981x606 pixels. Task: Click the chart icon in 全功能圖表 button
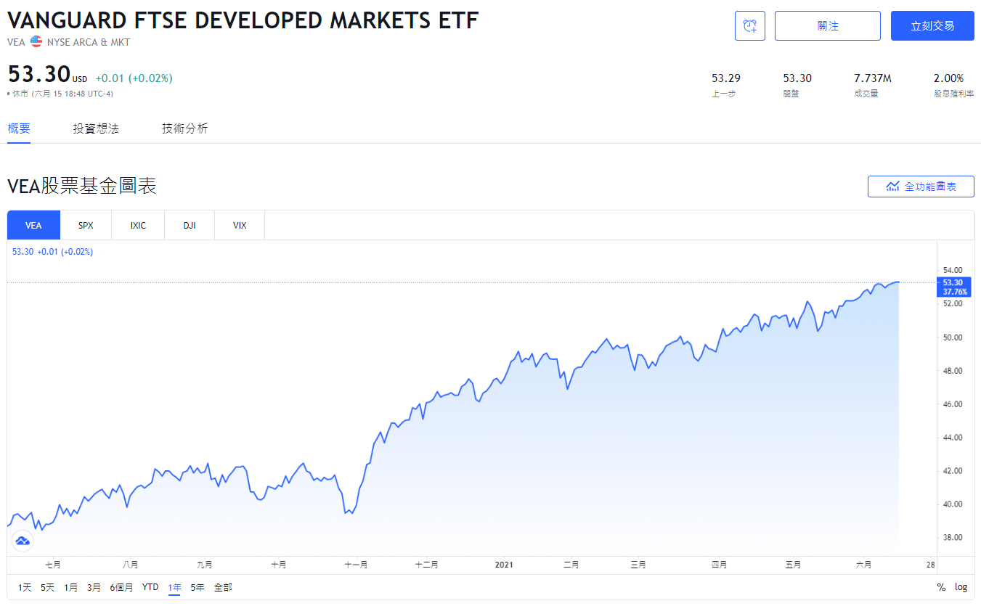point(893,187)
